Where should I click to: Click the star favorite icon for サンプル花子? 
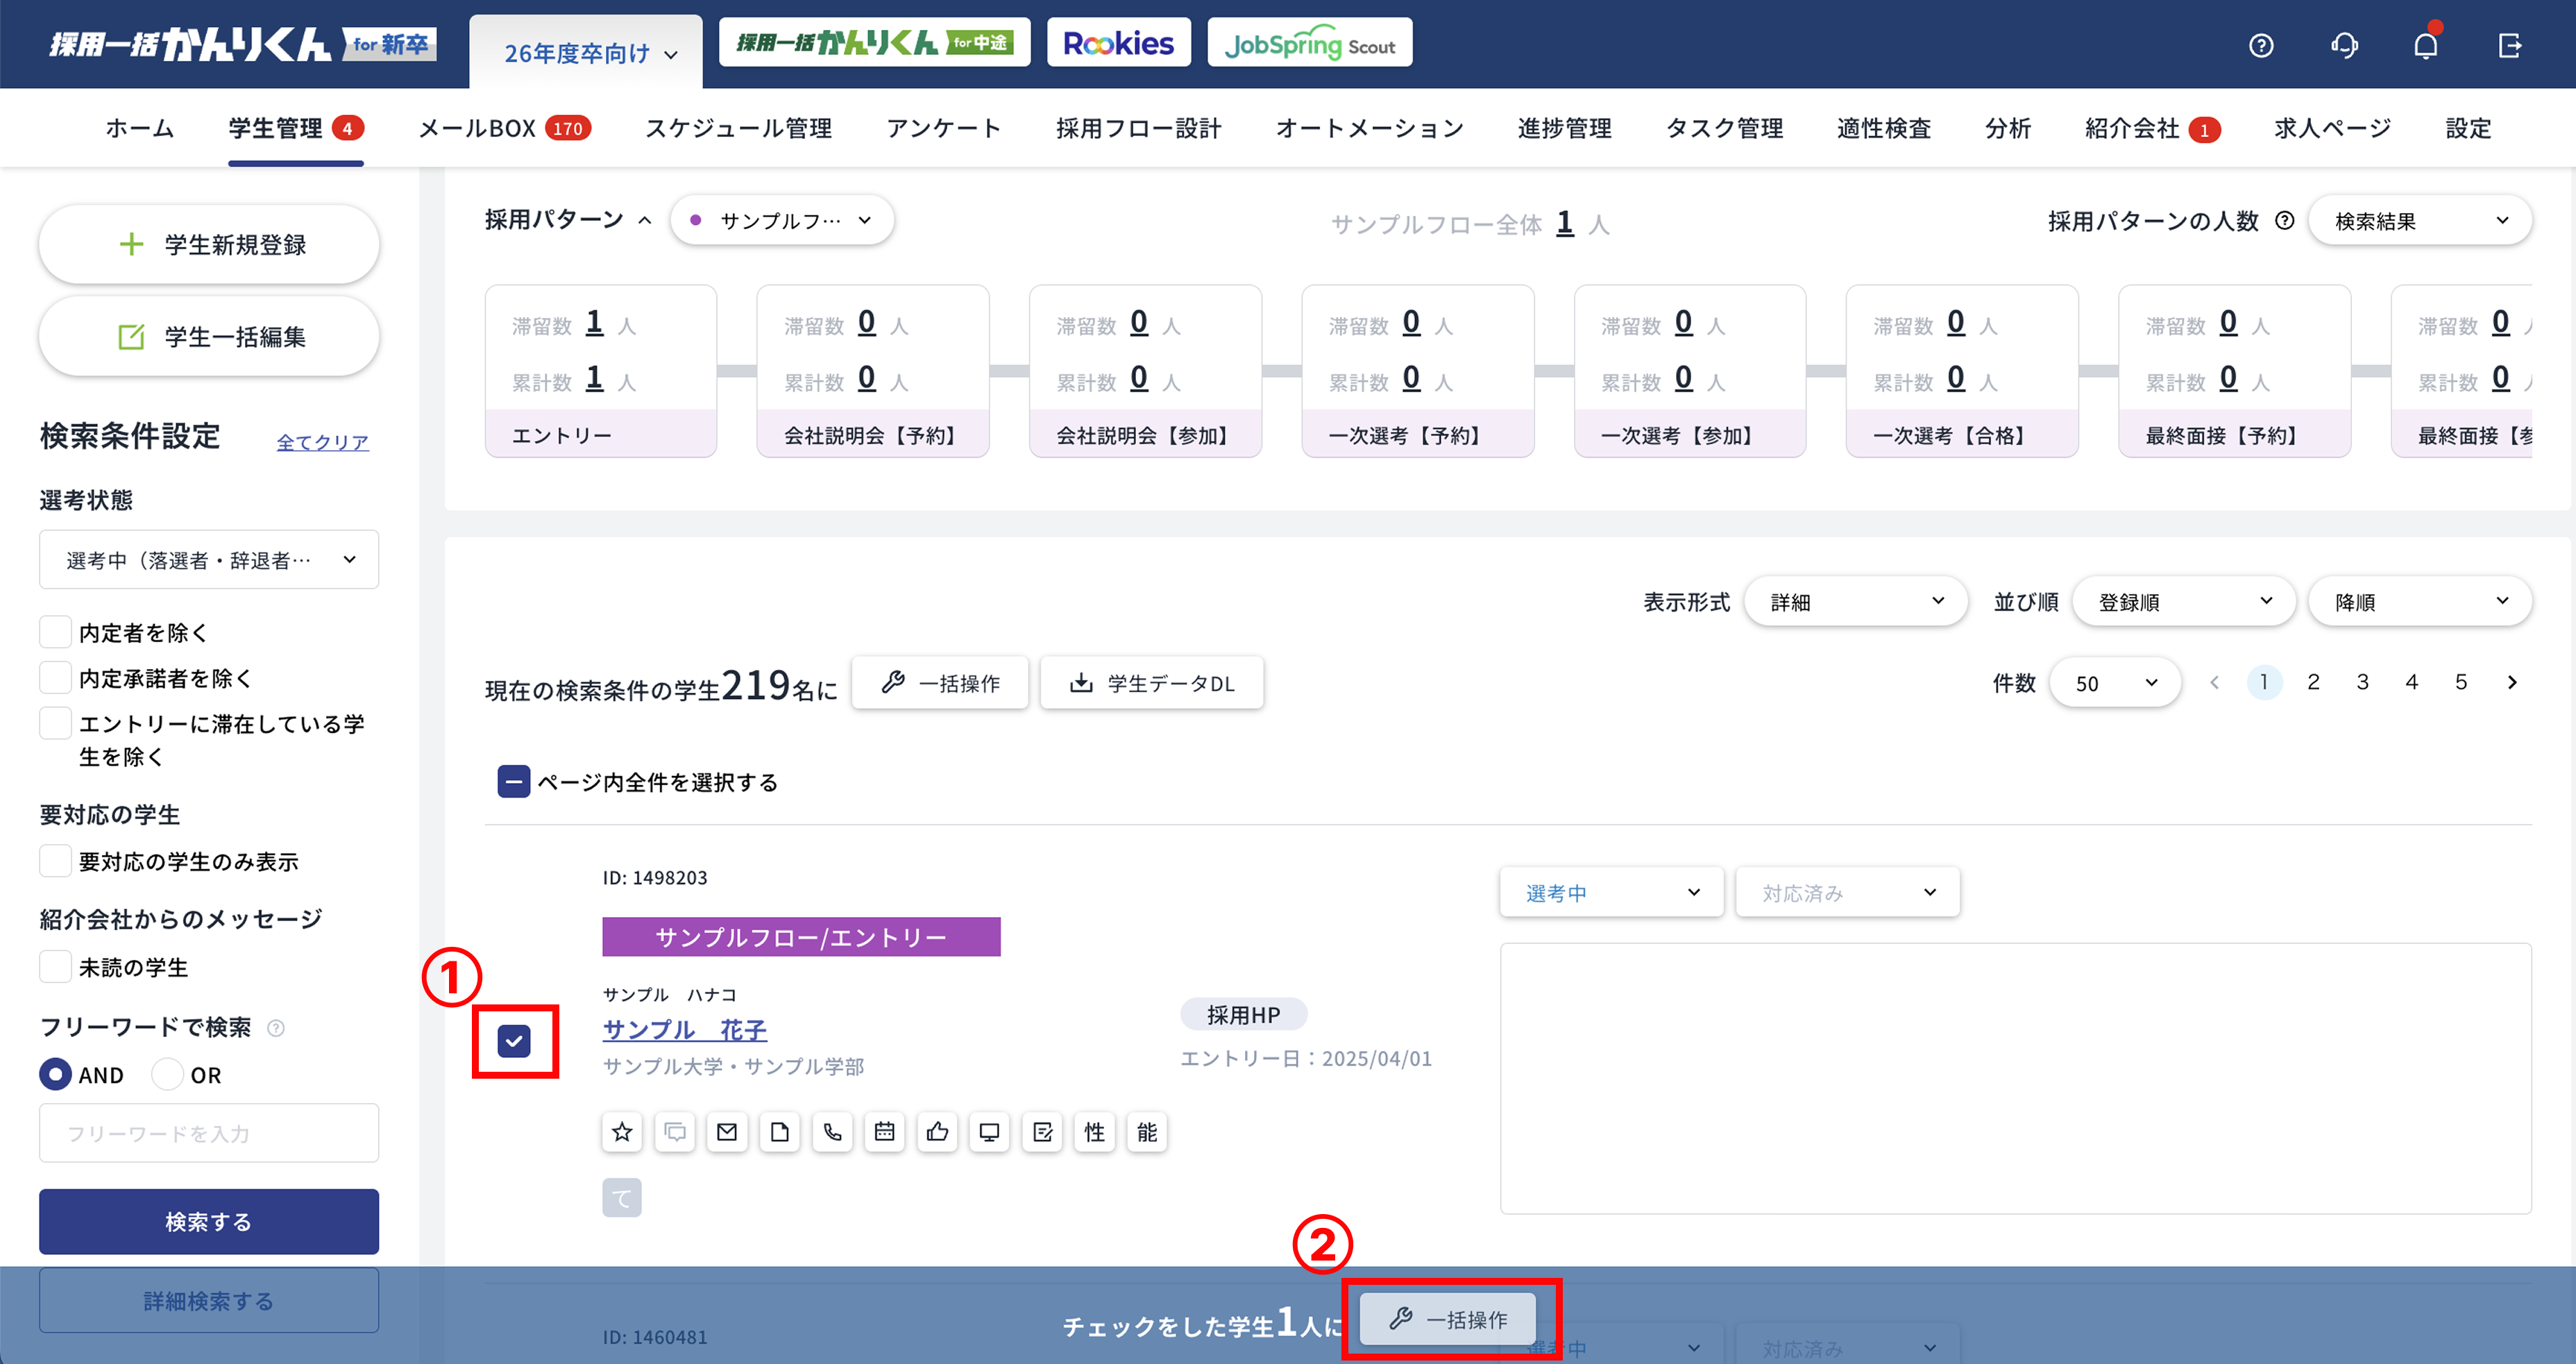click(x=622, y=1131)
